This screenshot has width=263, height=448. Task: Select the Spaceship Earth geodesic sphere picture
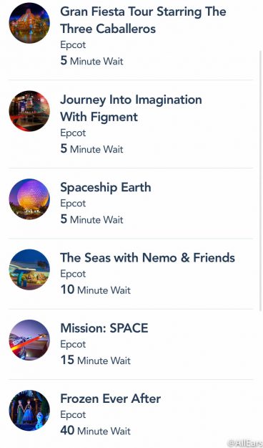tap(29, 199)
